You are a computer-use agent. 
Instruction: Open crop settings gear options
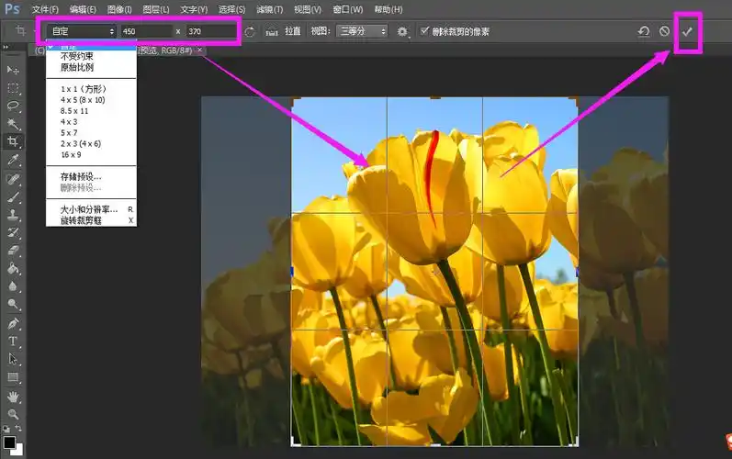tap(402, 31)
